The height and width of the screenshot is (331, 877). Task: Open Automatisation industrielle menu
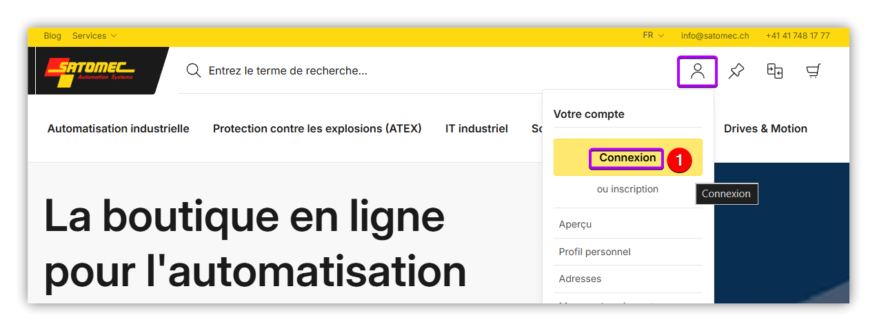tap(118, 129)
